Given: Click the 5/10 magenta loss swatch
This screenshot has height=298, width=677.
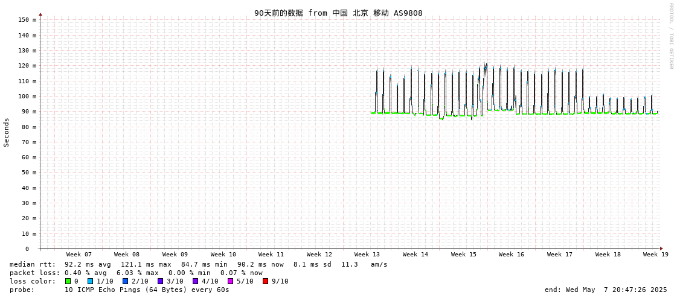Looking at the screenshot, I should [231, 281].
